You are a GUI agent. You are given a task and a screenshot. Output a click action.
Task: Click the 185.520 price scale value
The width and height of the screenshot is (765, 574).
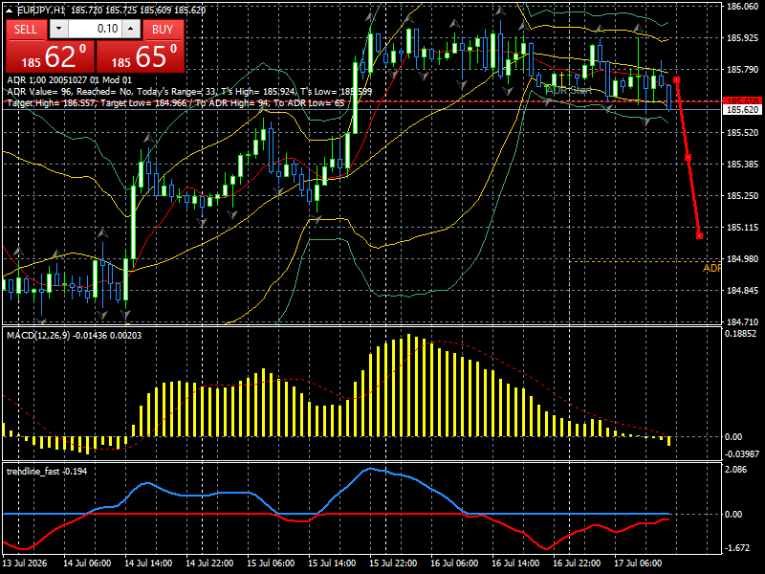point(743,132)
